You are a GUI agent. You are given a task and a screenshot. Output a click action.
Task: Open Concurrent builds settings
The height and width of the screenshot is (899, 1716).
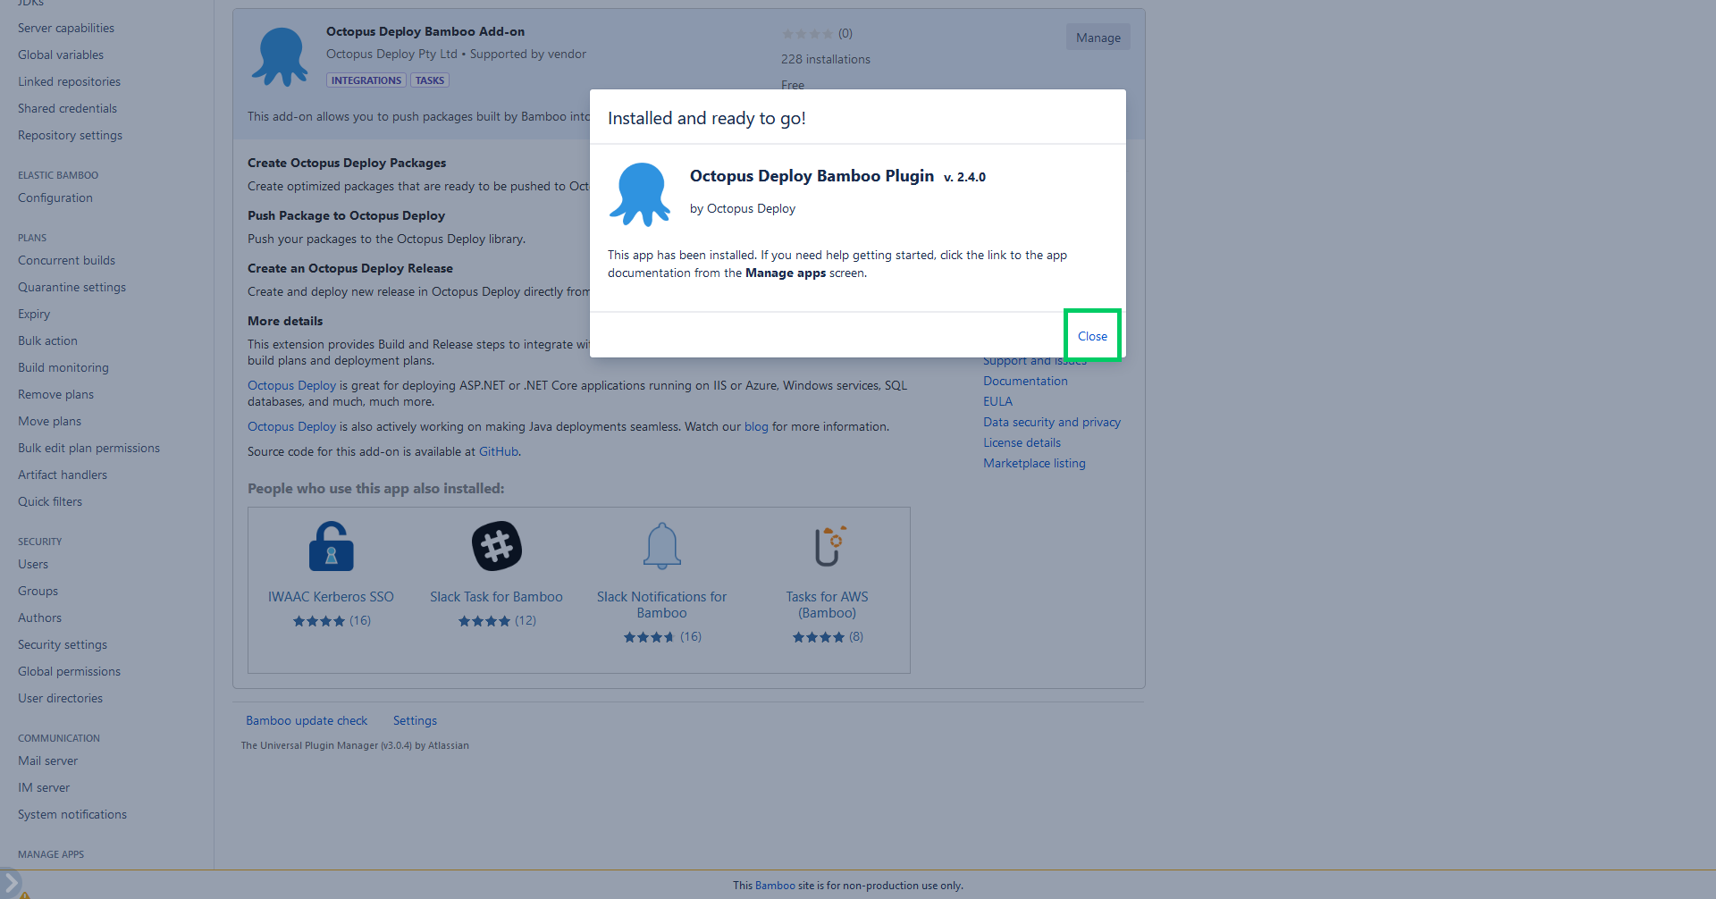point(66,260)
